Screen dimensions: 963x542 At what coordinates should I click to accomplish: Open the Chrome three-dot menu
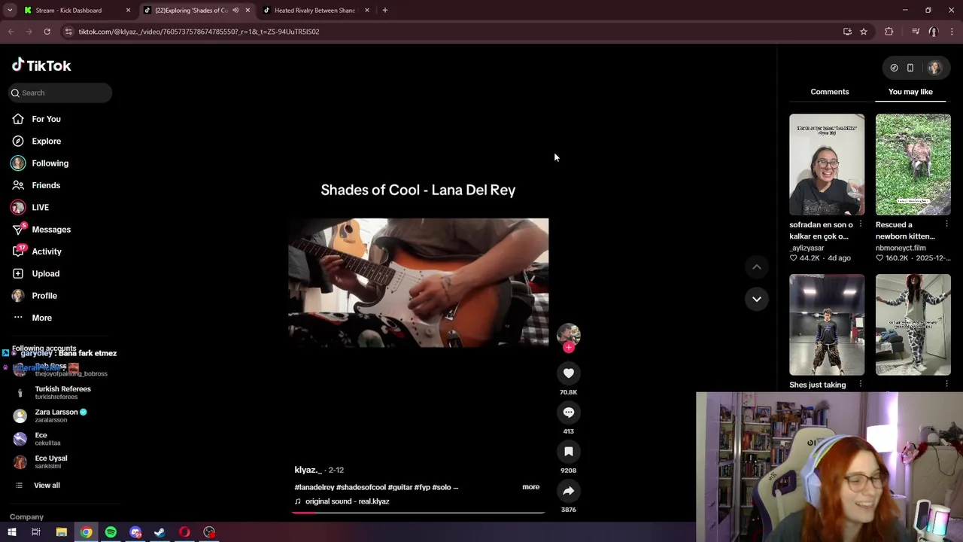point(952,32)
